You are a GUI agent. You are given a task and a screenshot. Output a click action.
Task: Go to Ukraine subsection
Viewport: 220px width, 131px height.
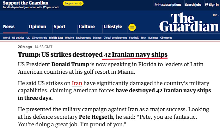click(x=70, y=38)
